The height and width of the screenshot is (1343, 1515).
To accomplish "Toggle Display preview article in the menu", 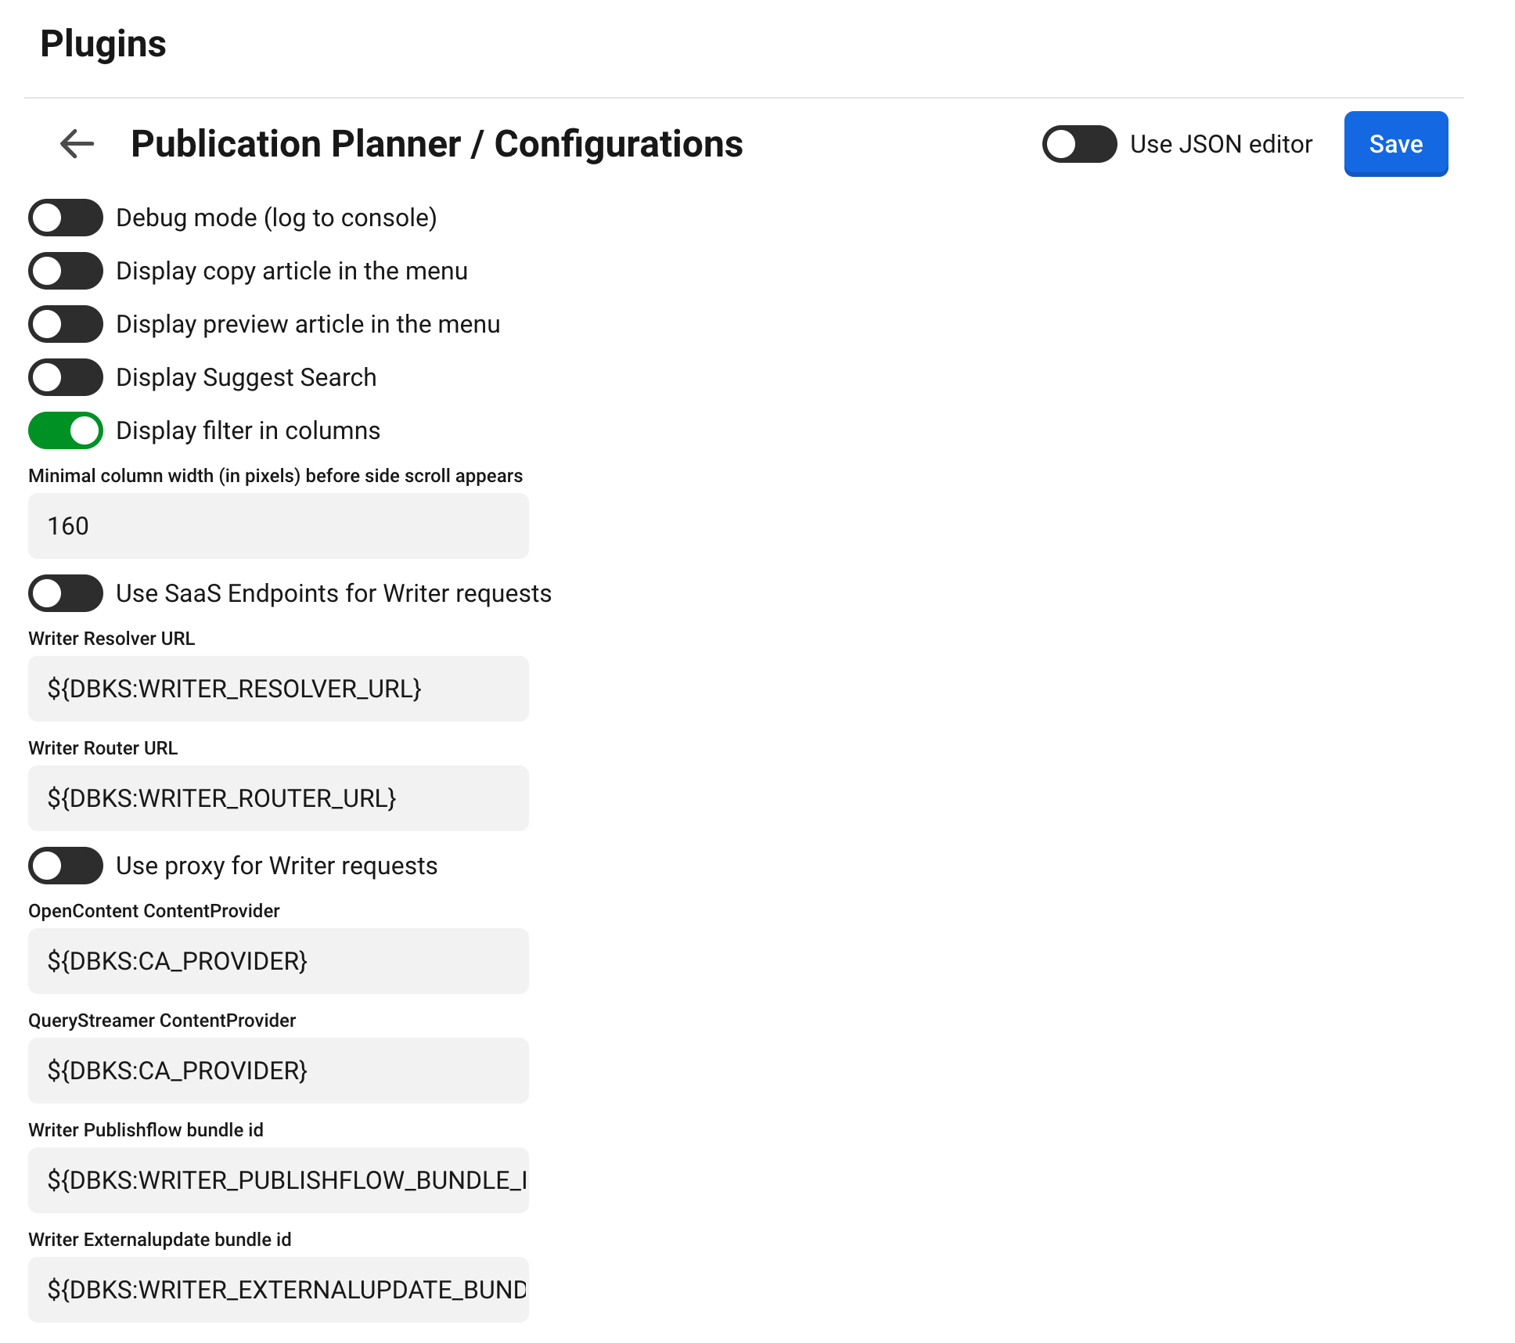I will [x=66, y=324].
